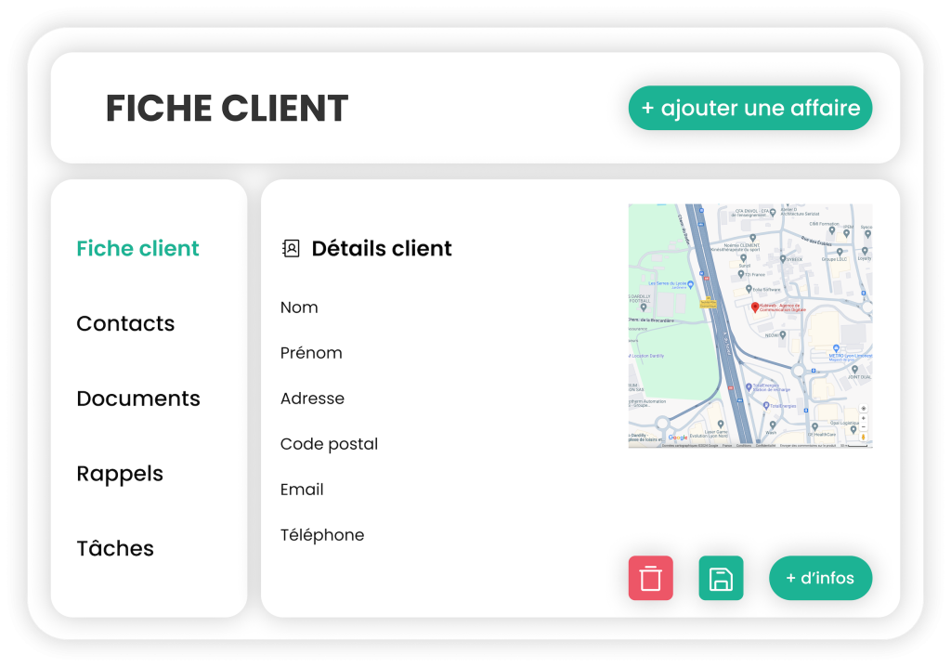Click the contact book icon beside Détails client
Screen dimensions: 951x667
point(291,248)
